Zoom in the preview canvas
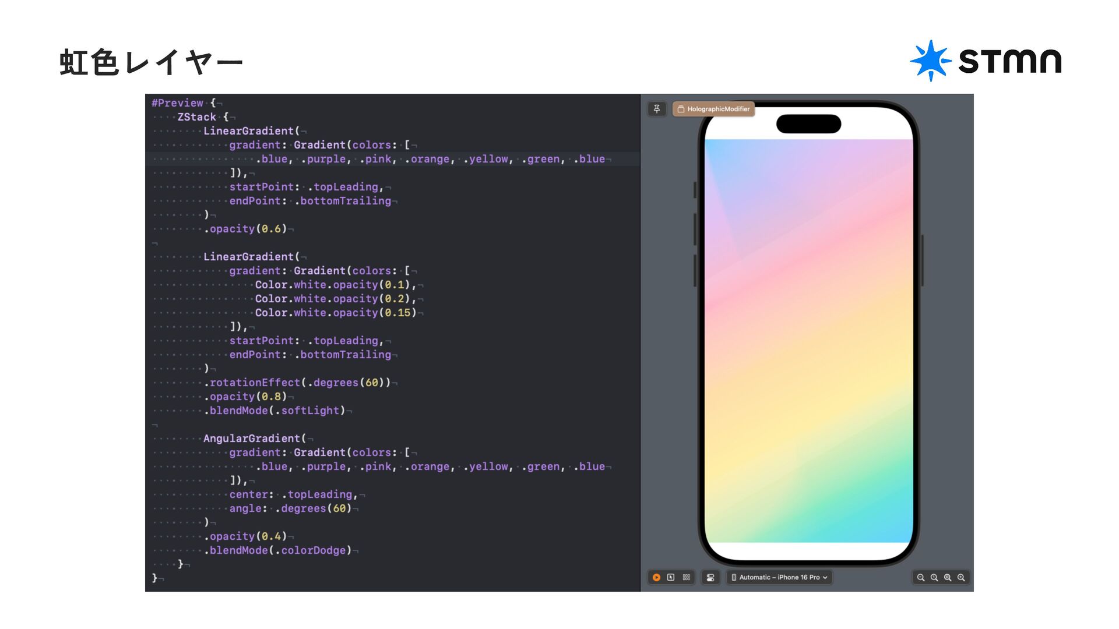The image size is (1119, 629). tap(961, 577)
